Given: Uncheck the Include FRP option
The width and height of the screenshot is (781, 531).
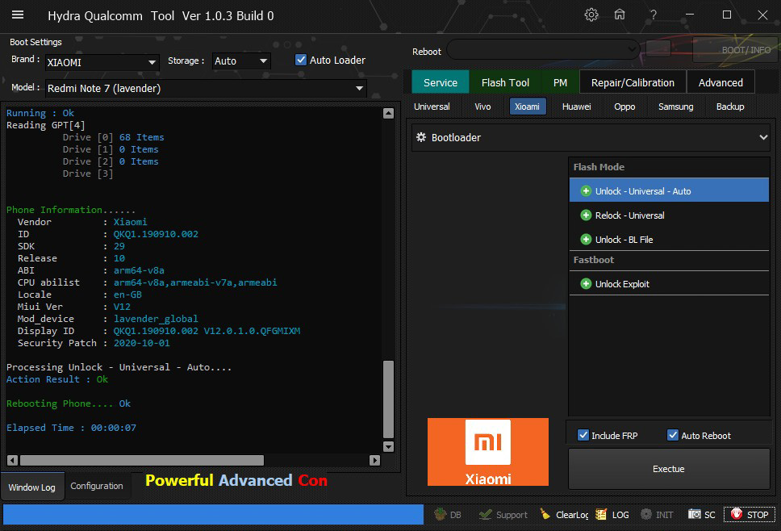Looking at the screenshot, I should pos(583,435).
